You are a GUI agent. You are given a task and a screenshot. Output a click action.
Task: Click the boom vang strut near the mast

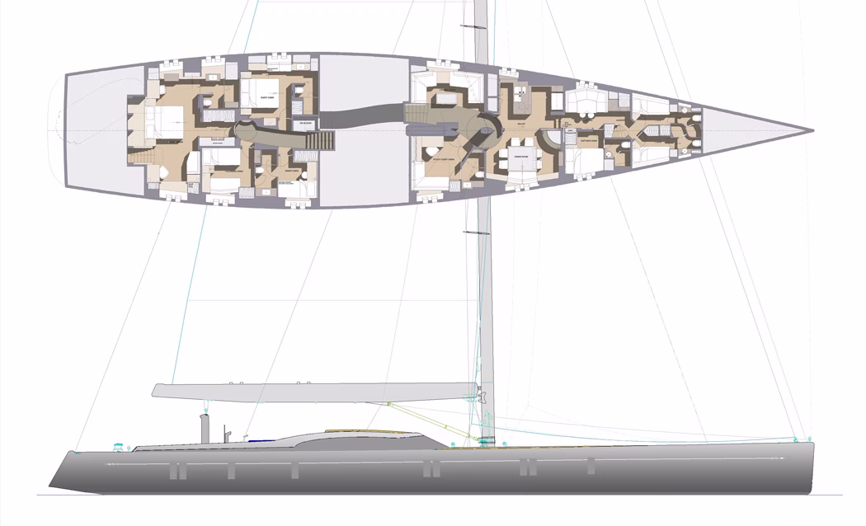(x=434, y=420)
